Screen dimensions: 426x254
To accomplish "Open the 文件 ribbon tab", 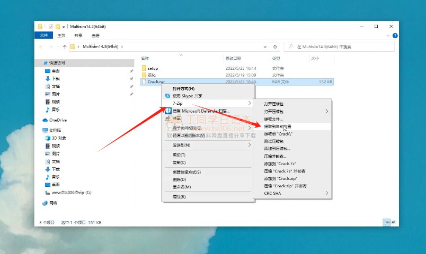I will pos(44,35).
